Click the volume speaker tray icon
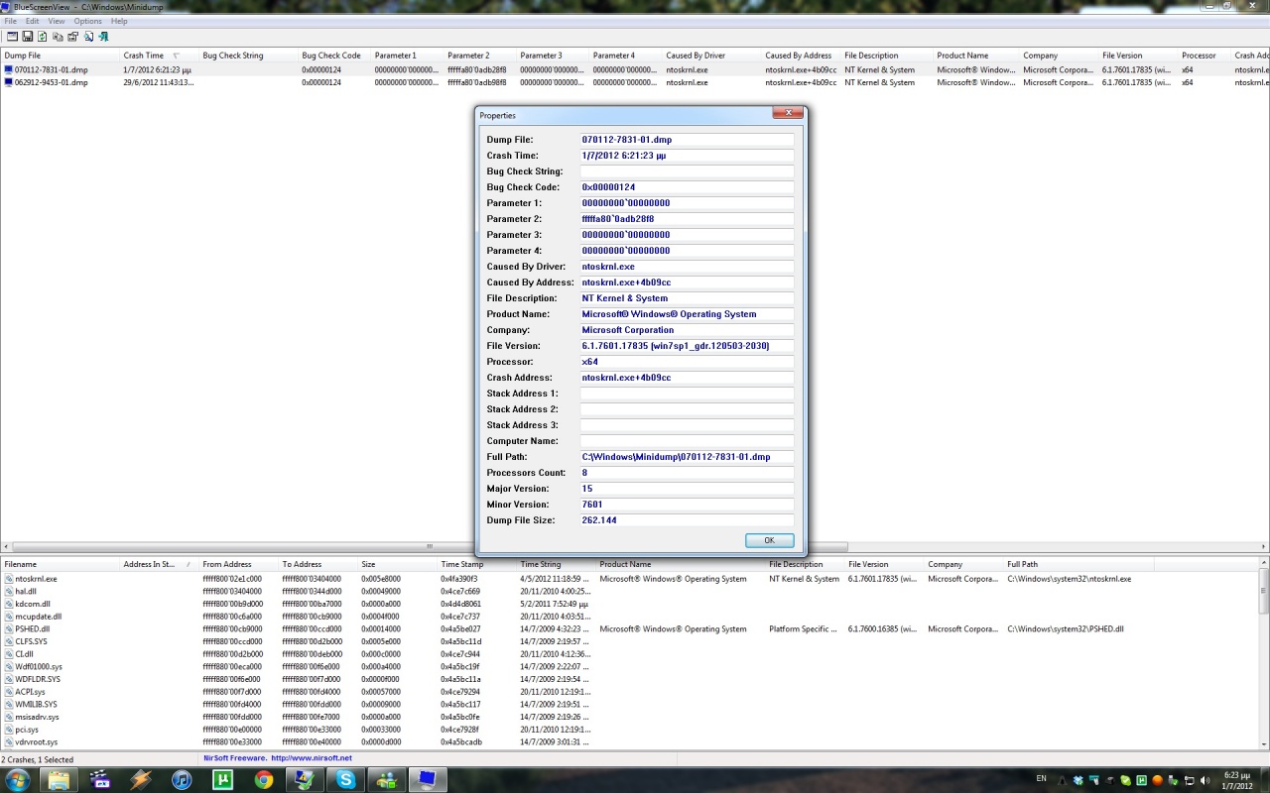Image resolution: width=1270 pixels, height=793 pixels. click(1205, 780)
